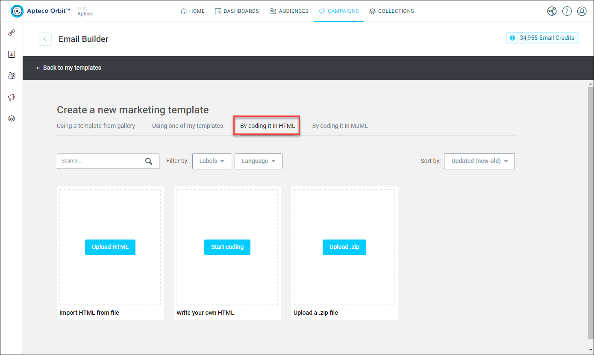Open the collections layers icon in sidebar
The height and width of the screenshot is (355, 594).
click(12, 118)
